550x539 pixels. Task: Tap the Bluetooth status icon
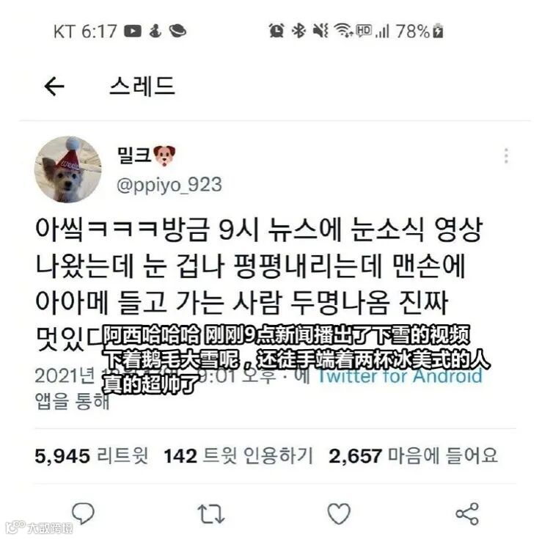298,31
